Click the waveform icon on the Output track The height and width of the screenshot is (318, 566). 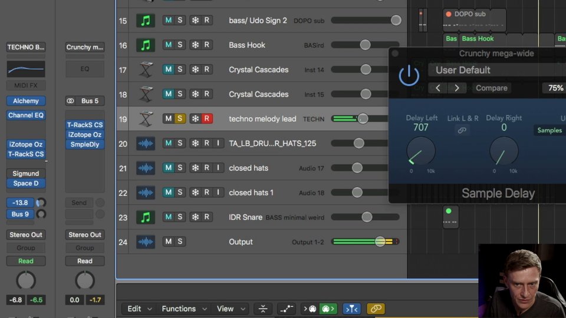tap(146, 241)
